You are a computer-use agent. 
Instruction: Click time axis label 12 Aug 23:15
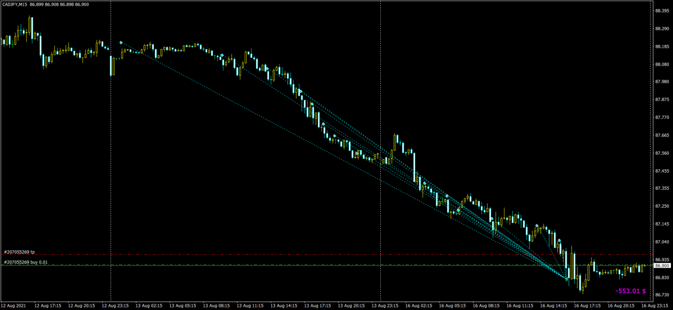click(x=115, y=305)
